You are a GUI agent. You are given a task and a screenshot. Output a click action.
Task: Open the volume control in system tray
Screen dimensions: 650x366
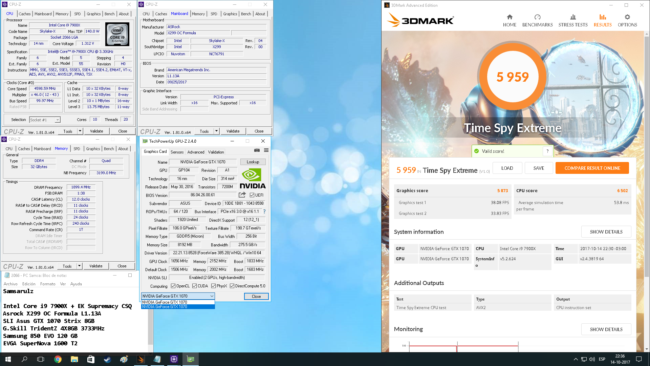(x=592, y=359)
